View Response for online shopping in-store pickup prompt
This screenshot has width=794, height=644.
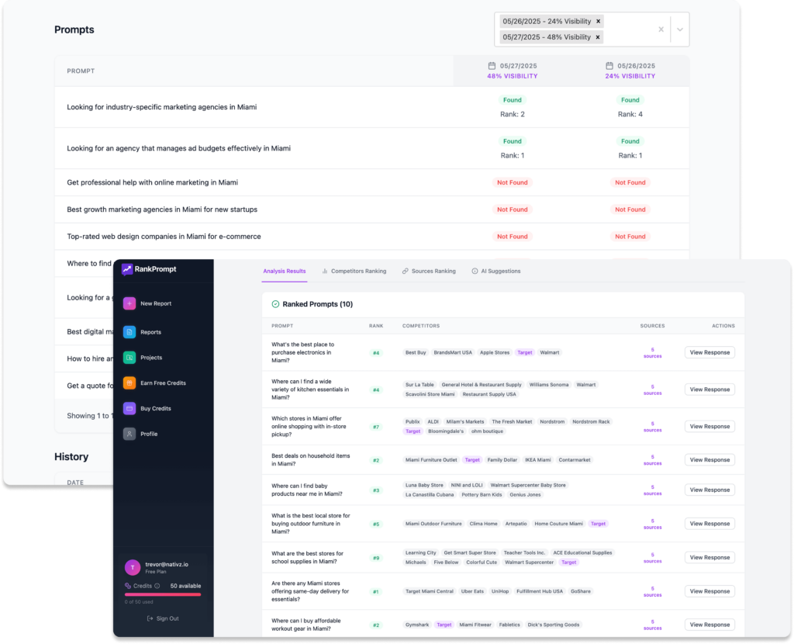click(709, 427)
